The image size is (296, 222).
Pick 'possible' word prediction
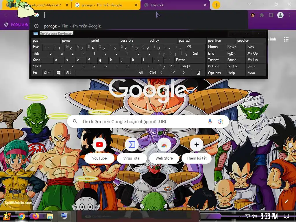point(134,40)
